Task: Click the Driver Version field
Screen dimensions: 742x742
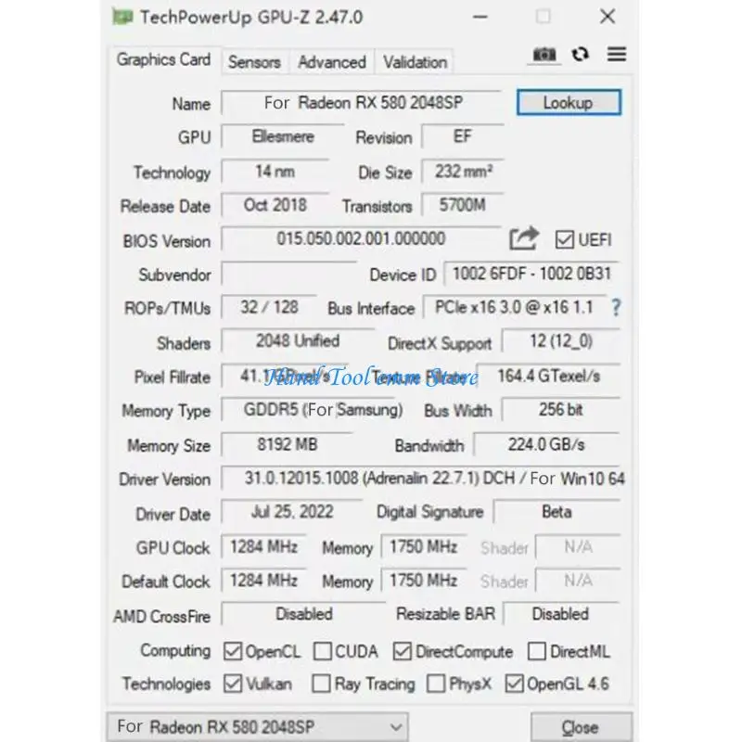Action: [423, 479]
